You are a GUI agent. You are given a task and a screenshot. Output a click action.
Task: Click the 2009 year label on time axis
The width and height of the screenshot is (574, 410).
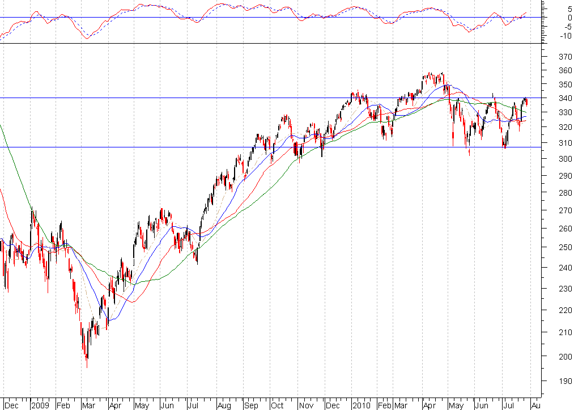40,405
